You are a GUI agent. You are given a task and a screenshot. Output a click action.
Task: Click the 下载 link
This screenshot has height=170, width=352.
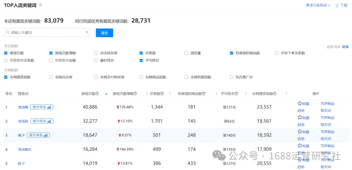pyautogui.click(x=344, y=5)
